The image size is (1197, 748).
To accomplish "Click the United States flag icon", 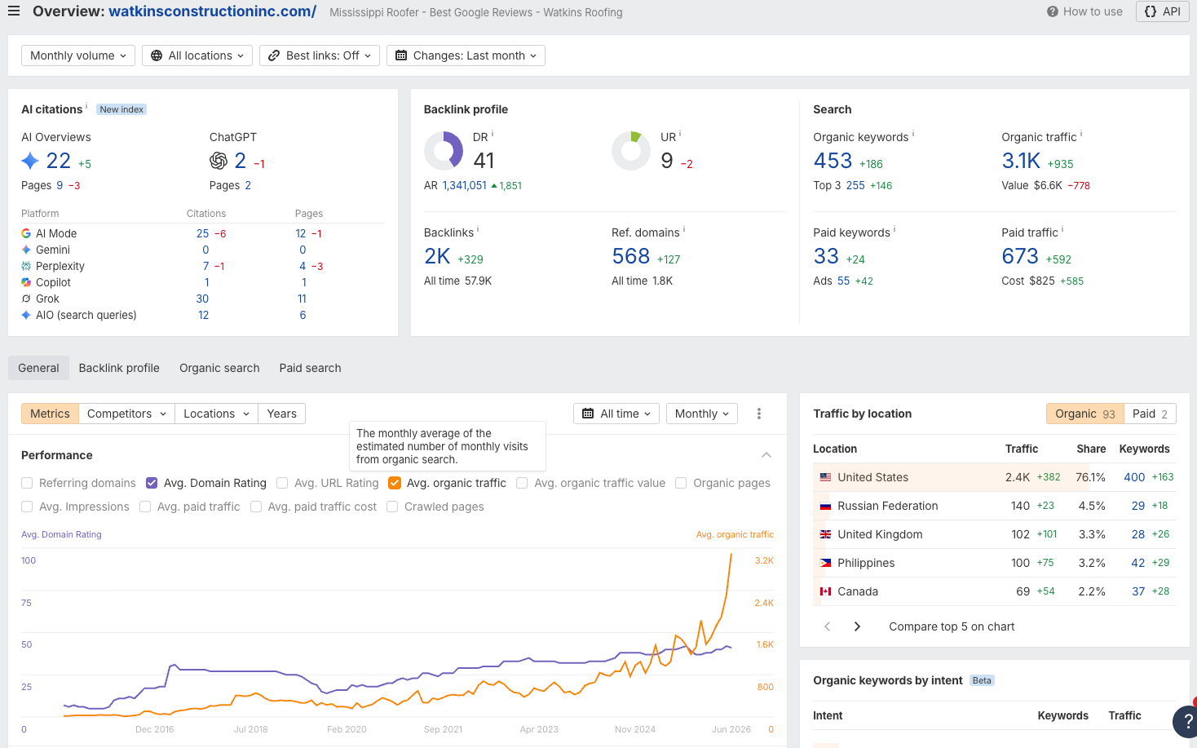I will coord(825,477).
